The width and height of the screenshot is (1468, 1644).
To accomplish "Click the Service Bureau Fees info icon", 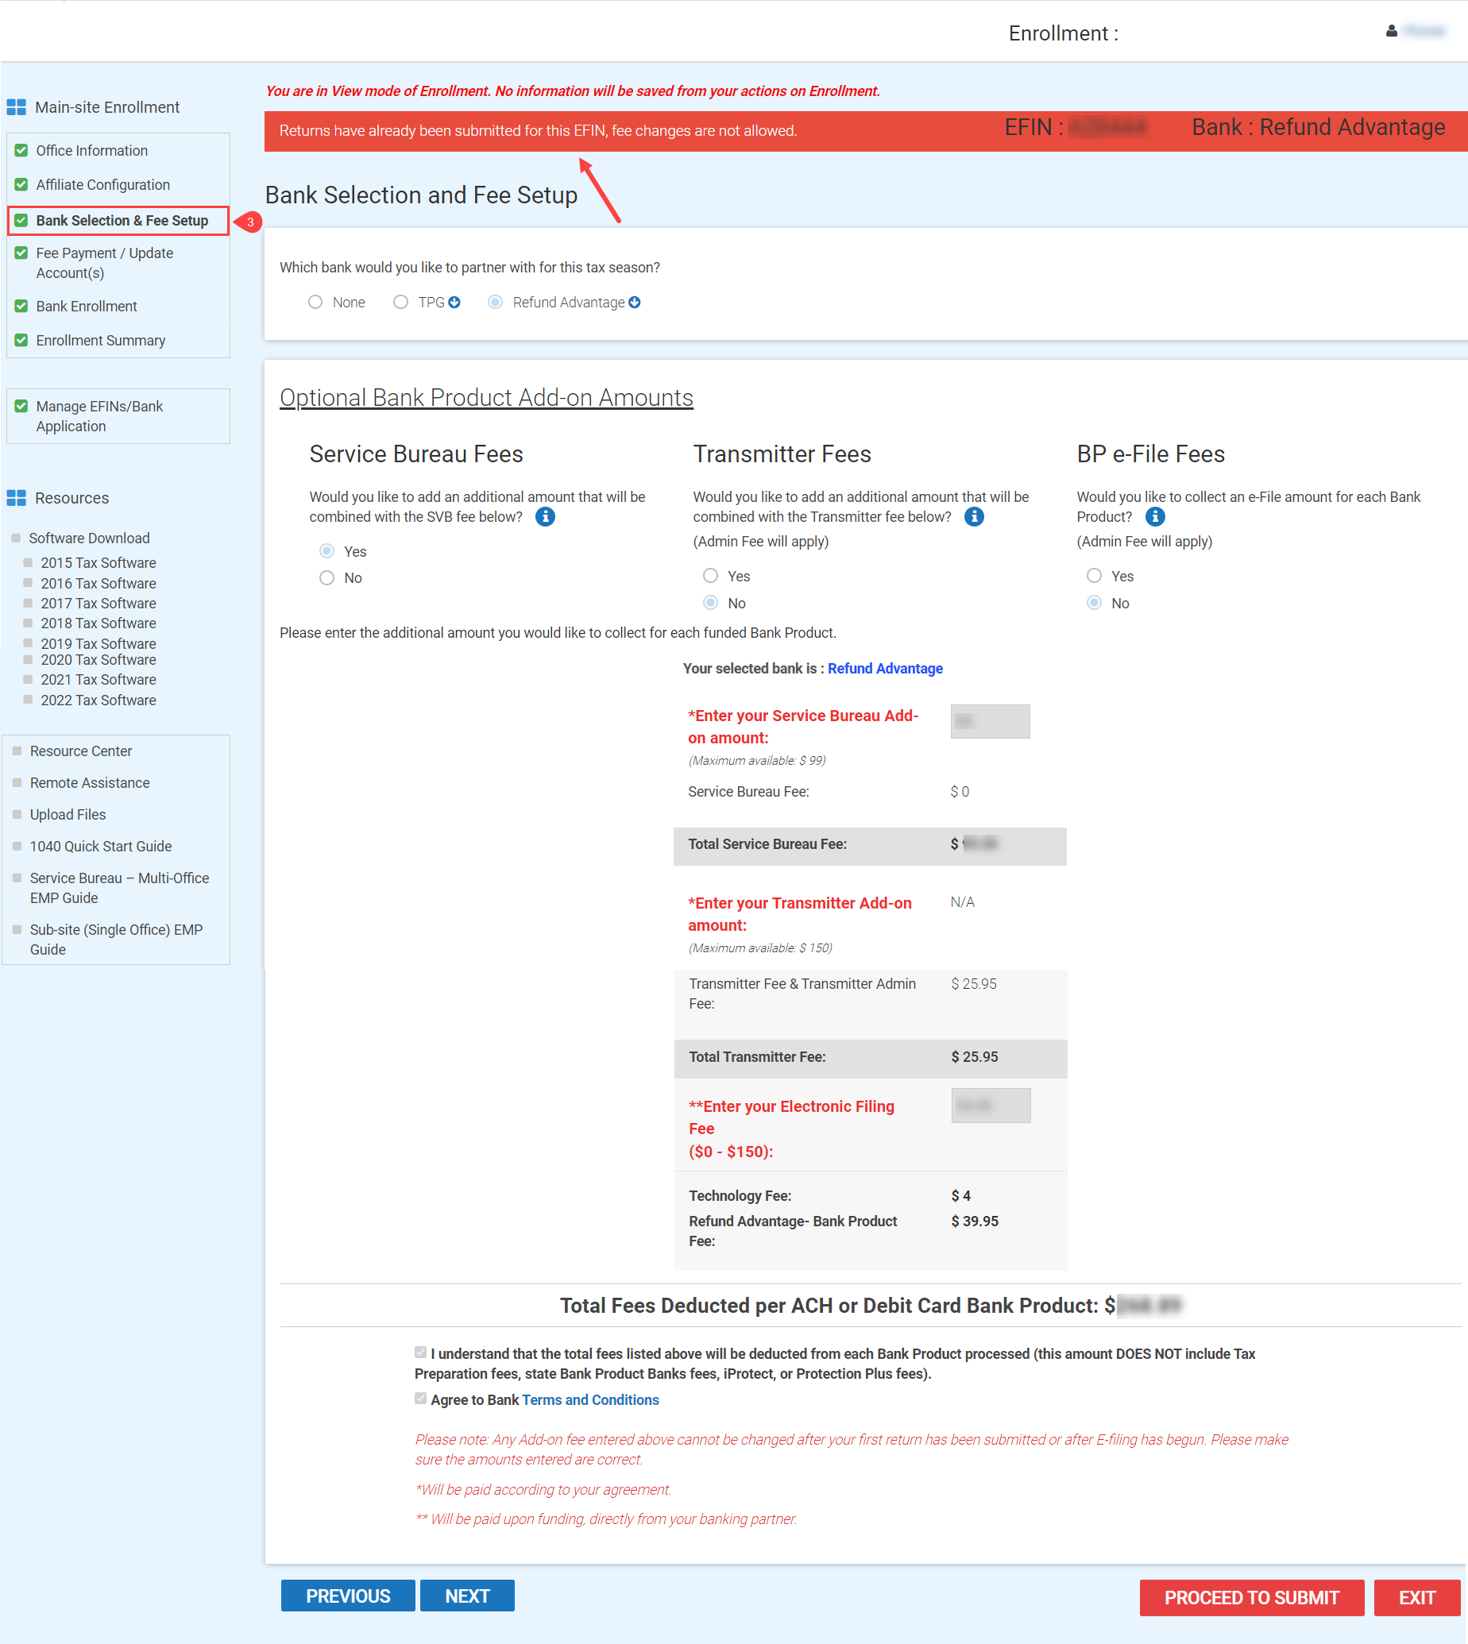I will tap(545, 516).
